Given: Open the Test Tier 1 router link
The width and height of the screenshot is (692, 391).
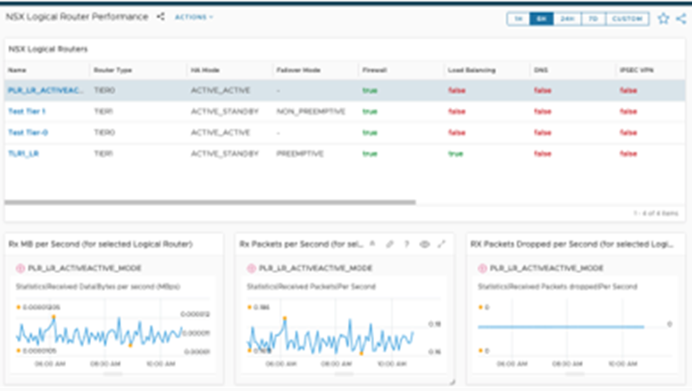Looking at the screenshot, I should point(27,112).
